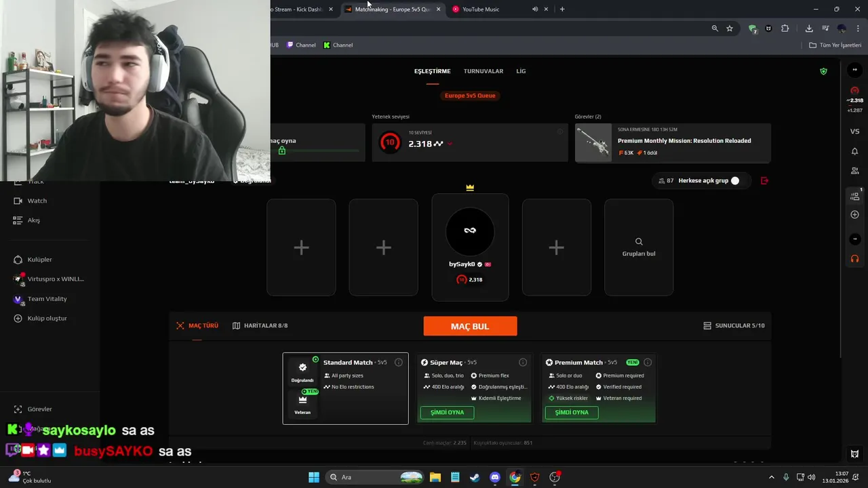
Task: Open the VS duels icon in right sidebar
Action: [x=854, y=131]
